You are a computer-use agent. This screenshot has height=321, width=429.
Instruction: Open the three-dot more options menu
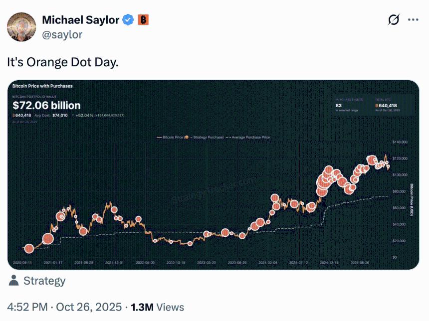pos(413,19)
